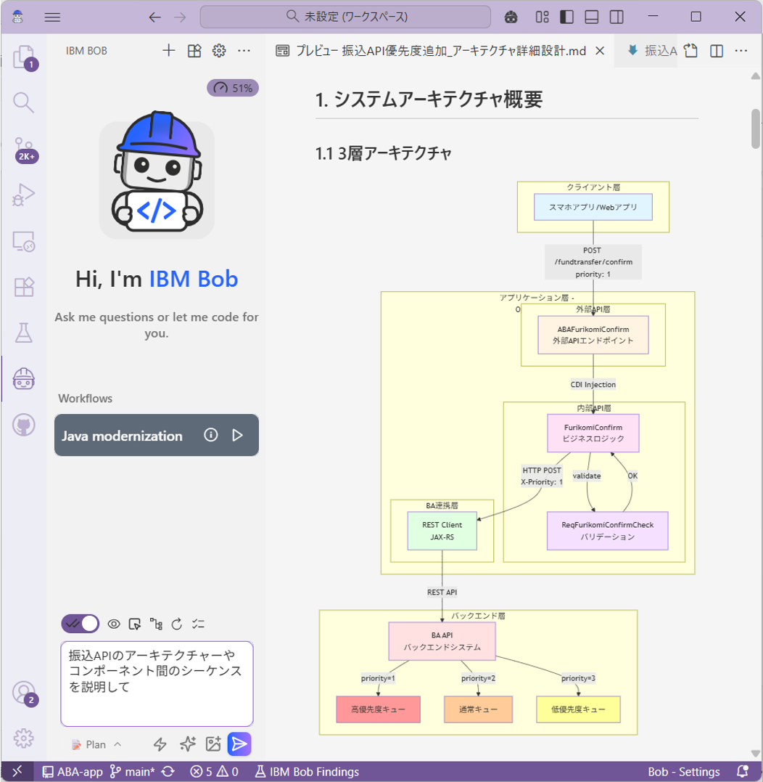The height and width of the screenshot is (782, 763).
Task: Open the Testing flask icon in activity bar
Action: pos(24,333)
